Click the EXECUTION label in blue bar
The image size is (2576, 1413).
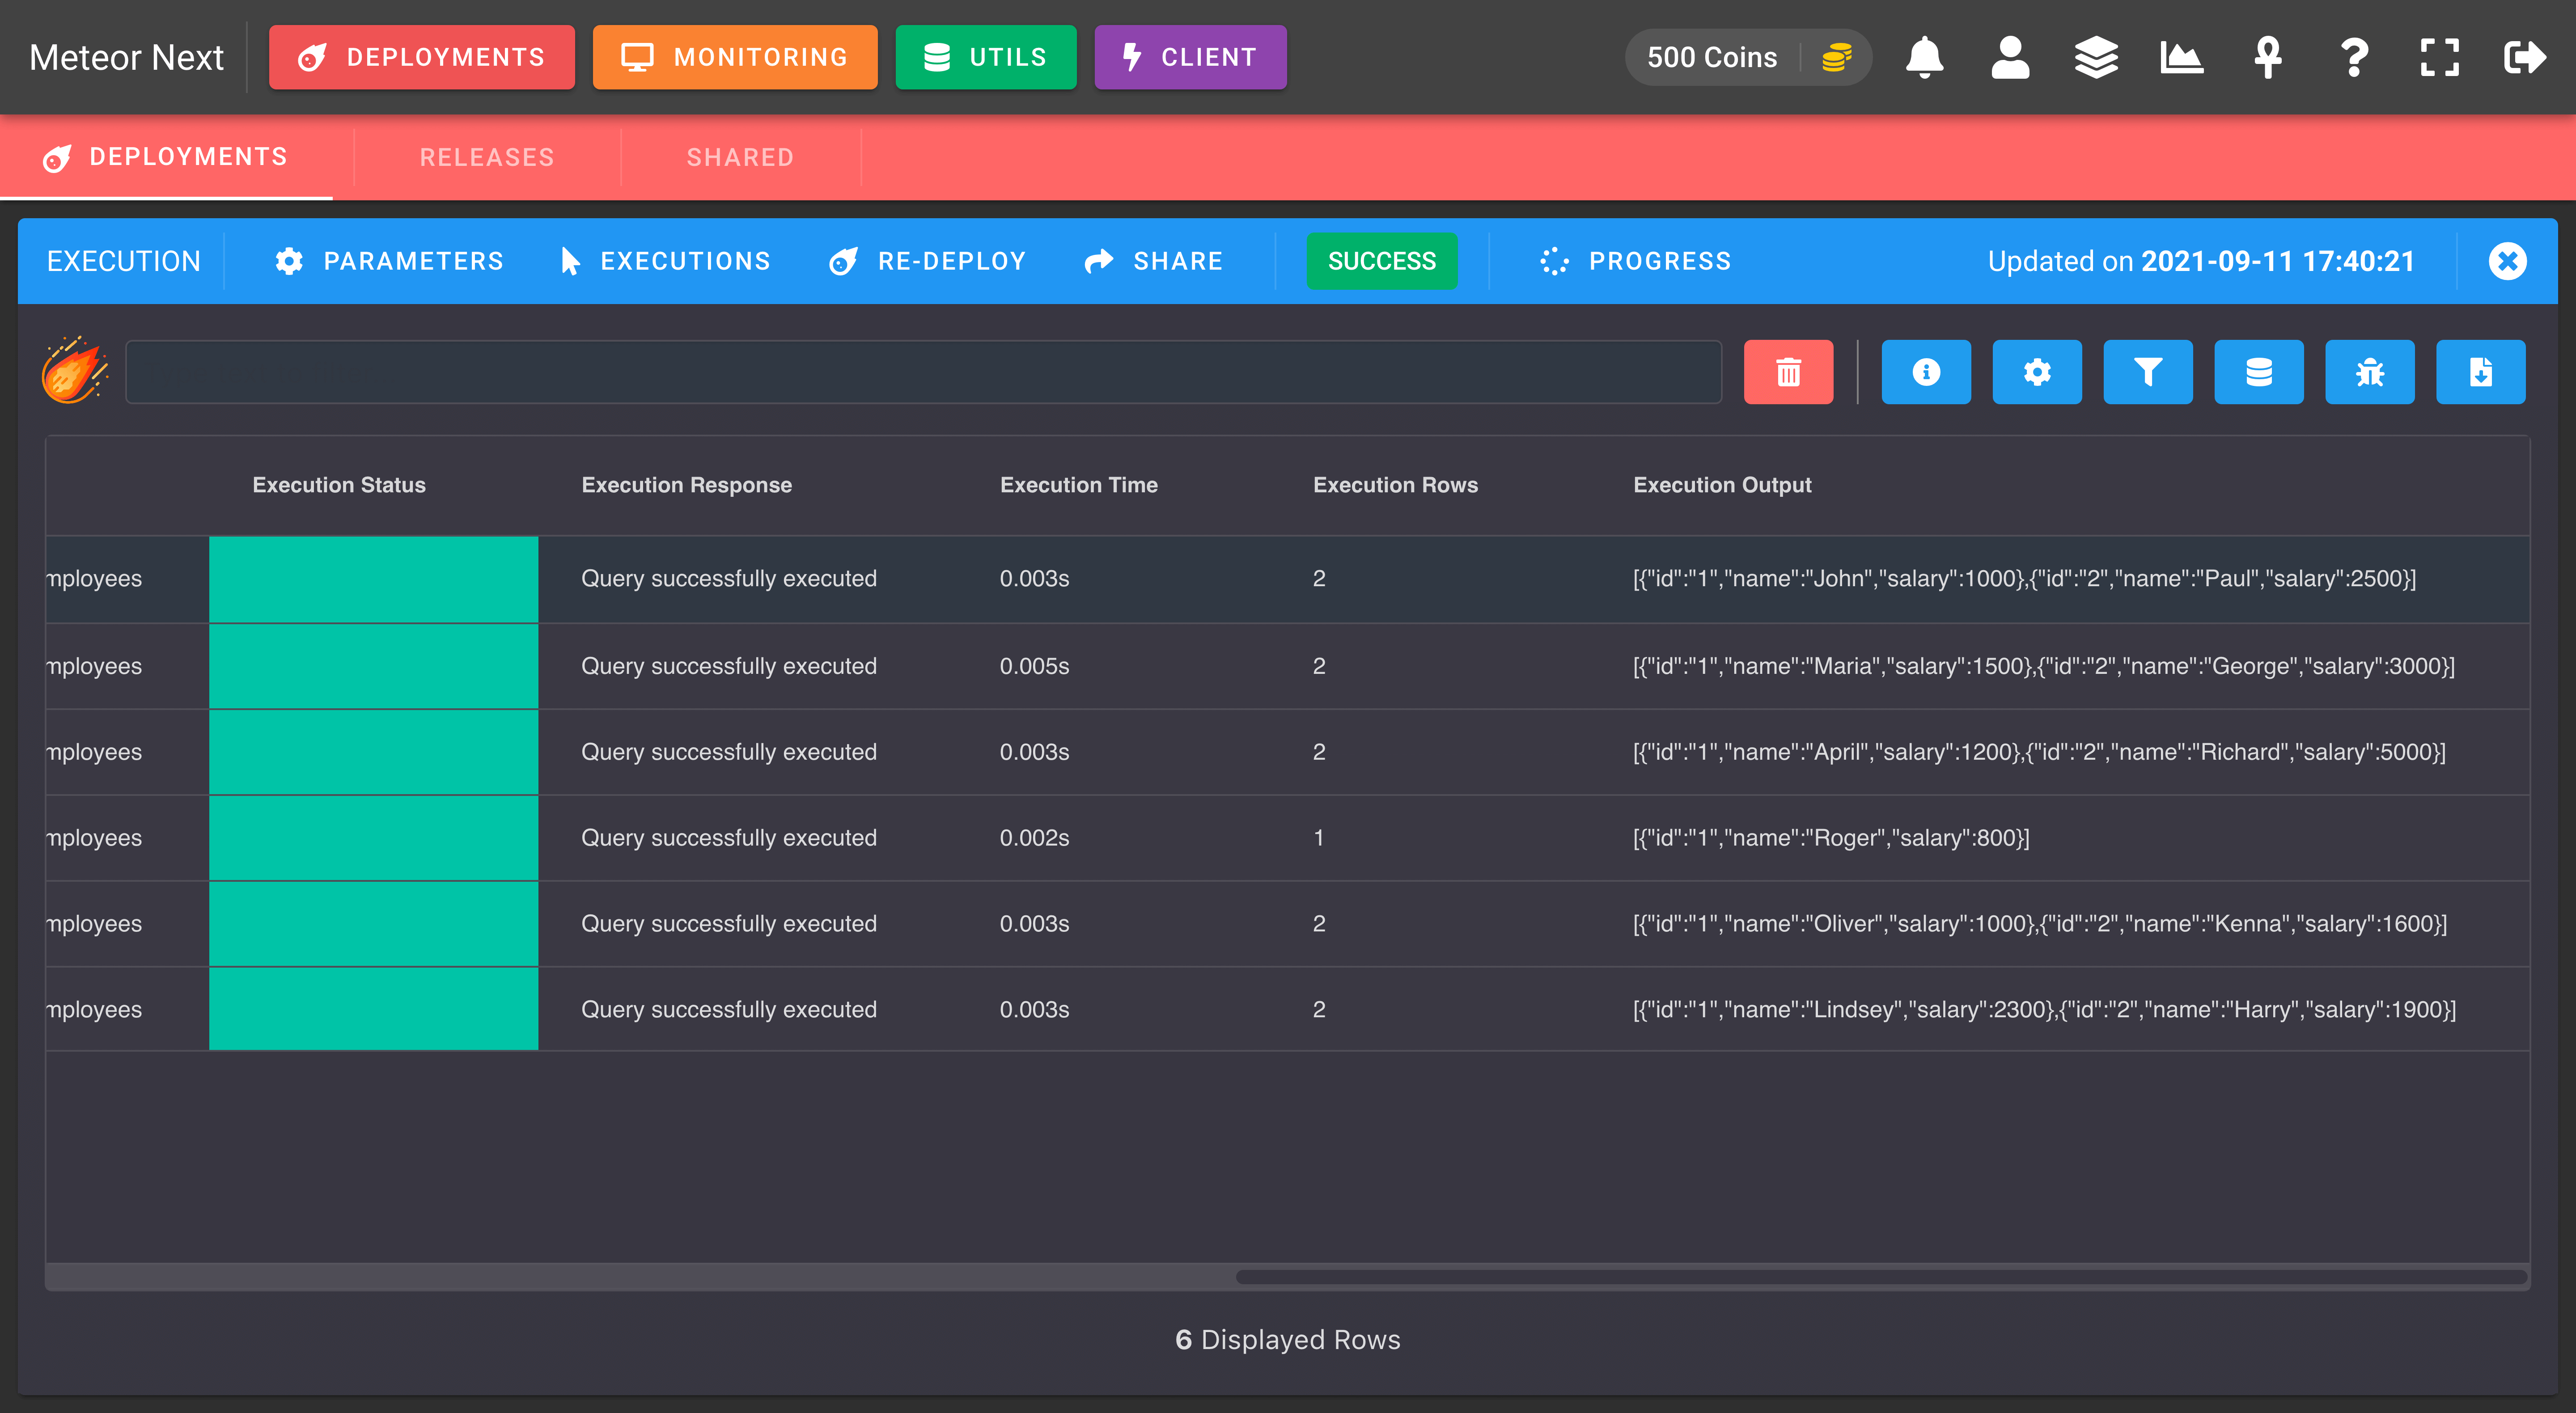pyautogui.click(x=124, y=261)
